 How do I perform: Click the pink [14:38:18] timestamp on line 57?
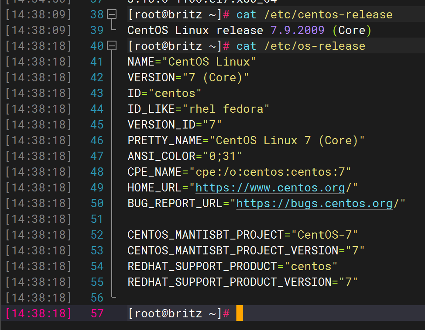coord(38,314)
